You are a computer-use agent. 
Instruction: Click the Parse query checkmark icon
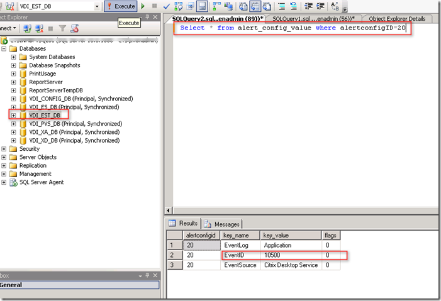point(166,6)
